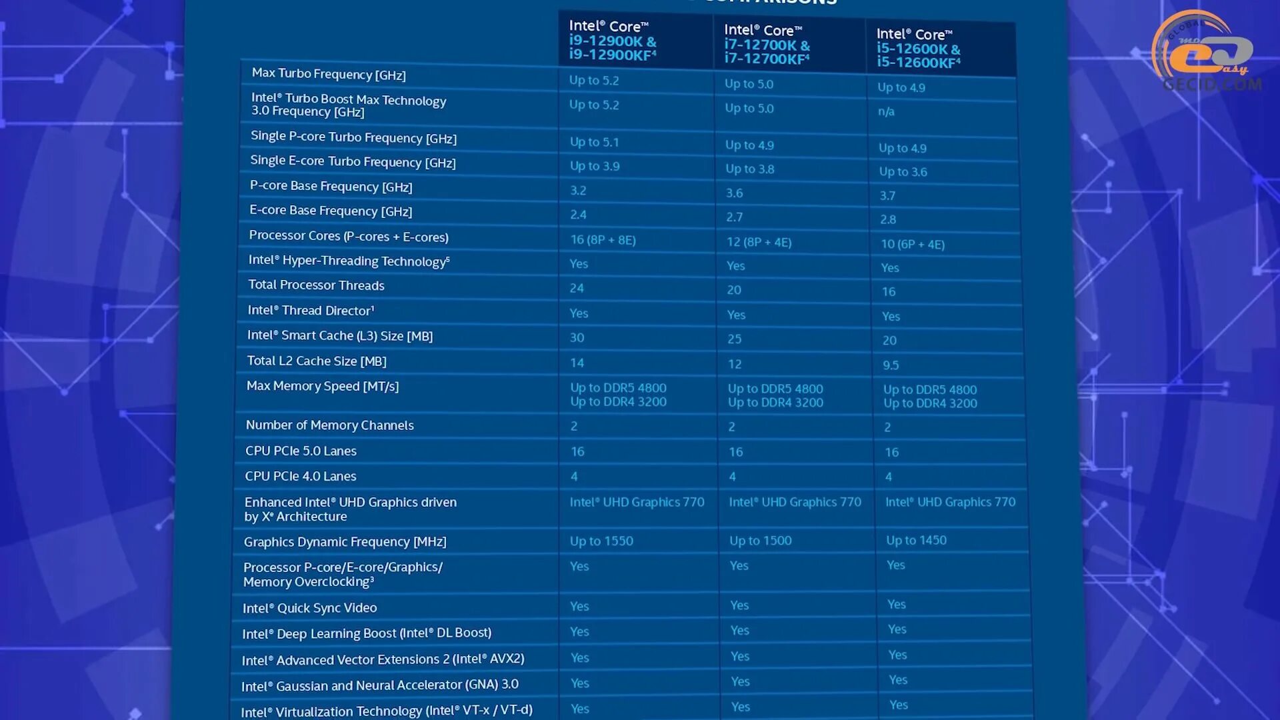
Task: Click the 30 L3 cache value
Action: (577, 338)
